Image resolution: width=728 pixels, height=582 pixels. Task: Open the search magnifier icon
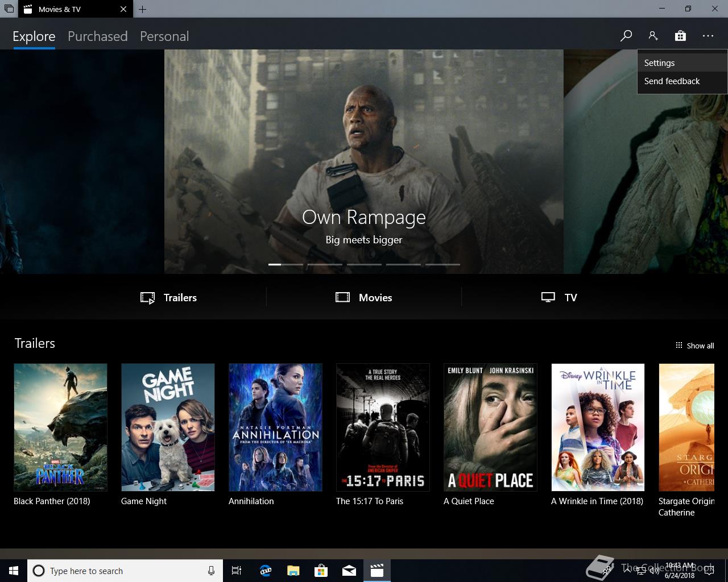coord(626,36)
